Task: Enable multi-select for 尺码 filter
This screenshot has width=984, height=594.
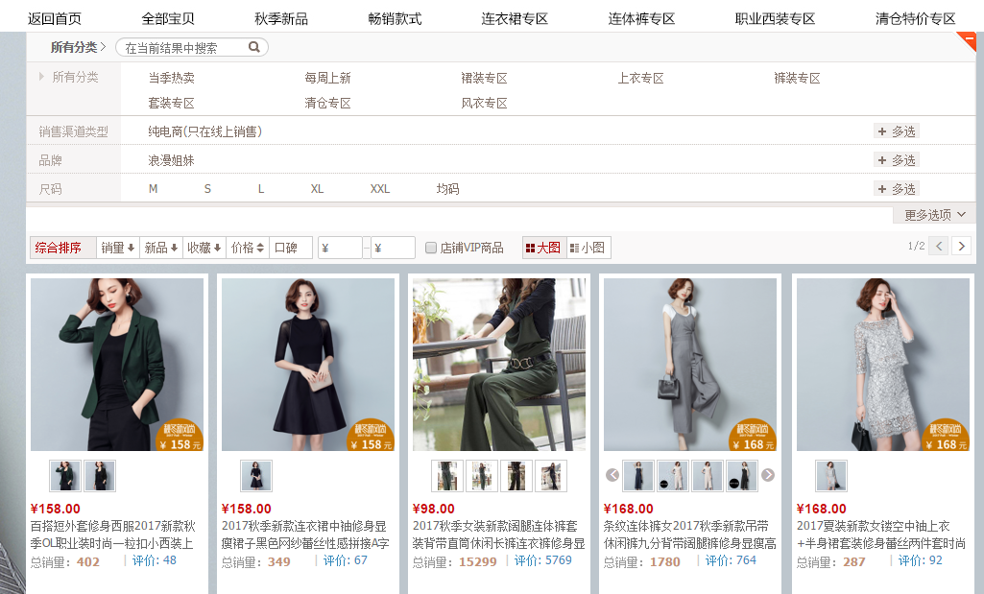Action: coord(896,189)
